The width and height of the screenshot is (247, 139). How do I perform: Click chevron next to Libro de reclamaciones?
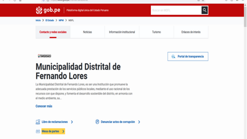coord(72,122)
